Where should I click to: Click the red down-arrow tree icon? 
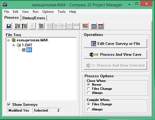17,26
